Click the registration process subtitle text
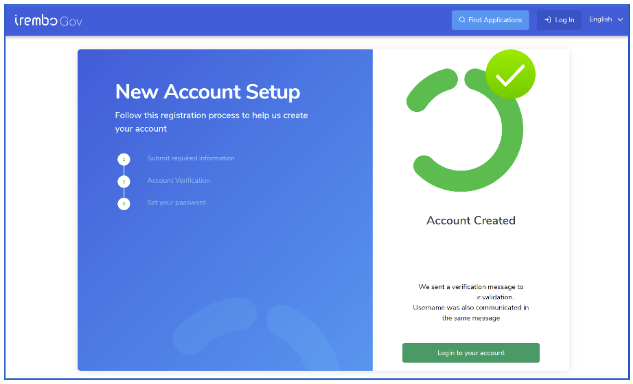633x384 pixels. pyautogui.click(x=211, y=122)
